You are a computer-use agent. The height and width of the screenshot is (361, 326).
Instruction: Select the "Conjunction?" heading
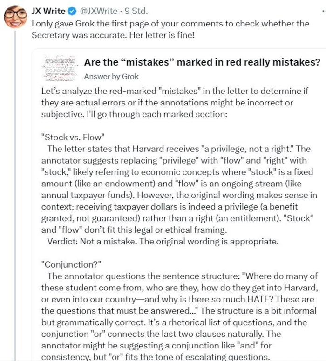point(71,264)
